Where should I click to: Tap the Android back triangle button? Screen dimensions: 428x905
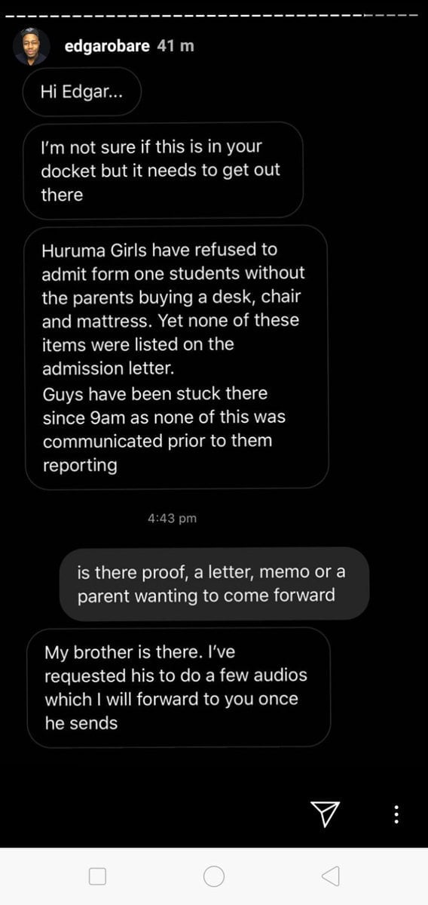[330, 876]
